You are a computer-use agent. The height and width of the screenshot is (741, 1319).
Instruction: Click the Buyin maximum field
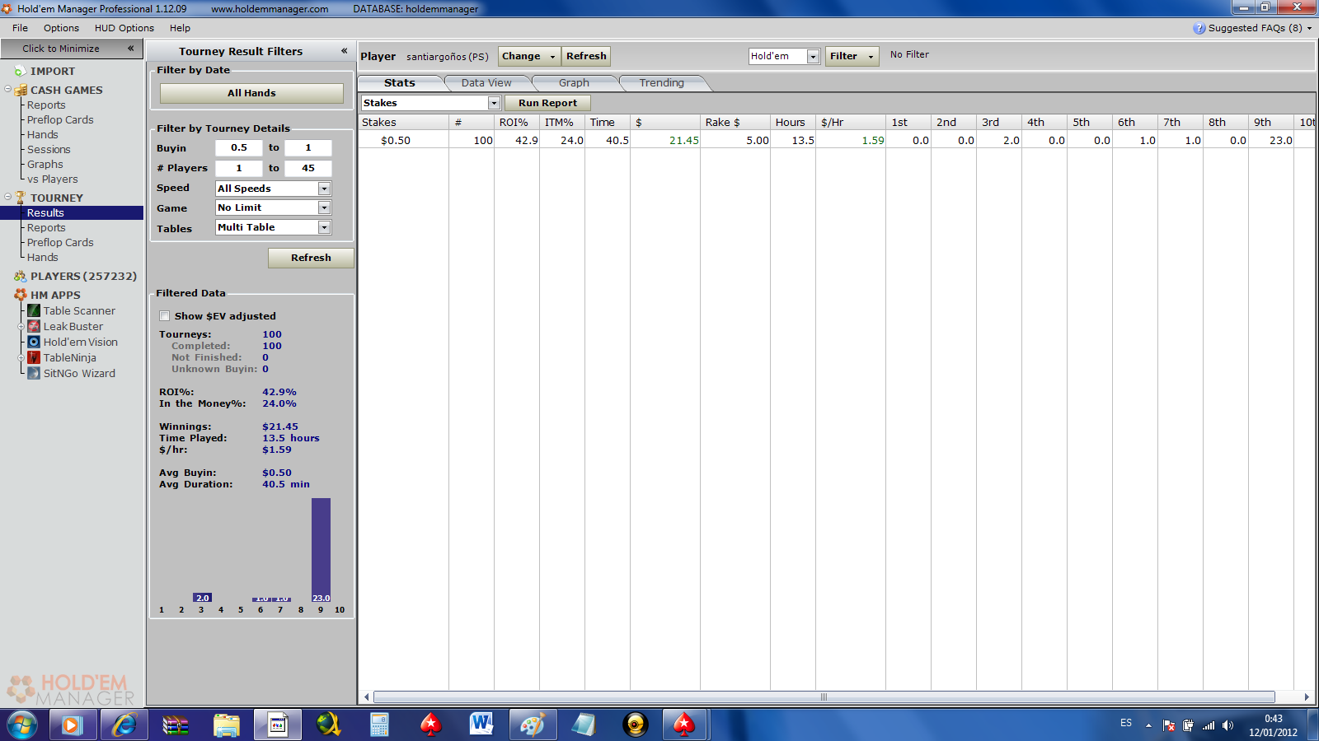(308, 148)
